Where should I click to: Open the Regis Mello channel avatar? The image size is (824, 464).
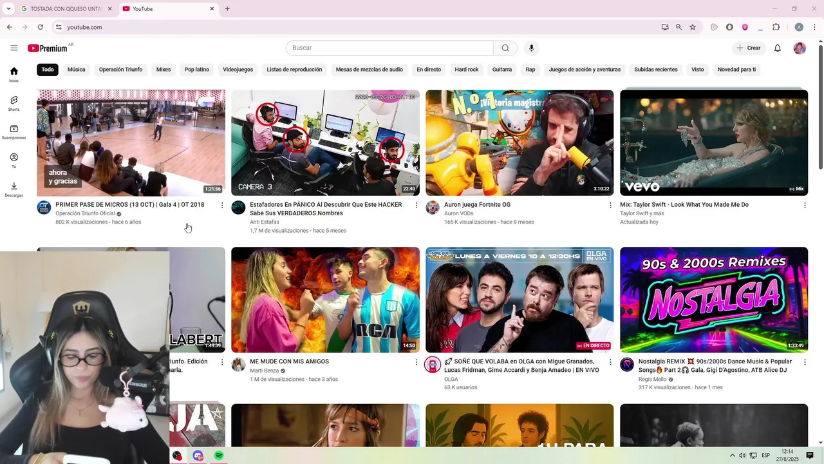[x=627, y=365]
